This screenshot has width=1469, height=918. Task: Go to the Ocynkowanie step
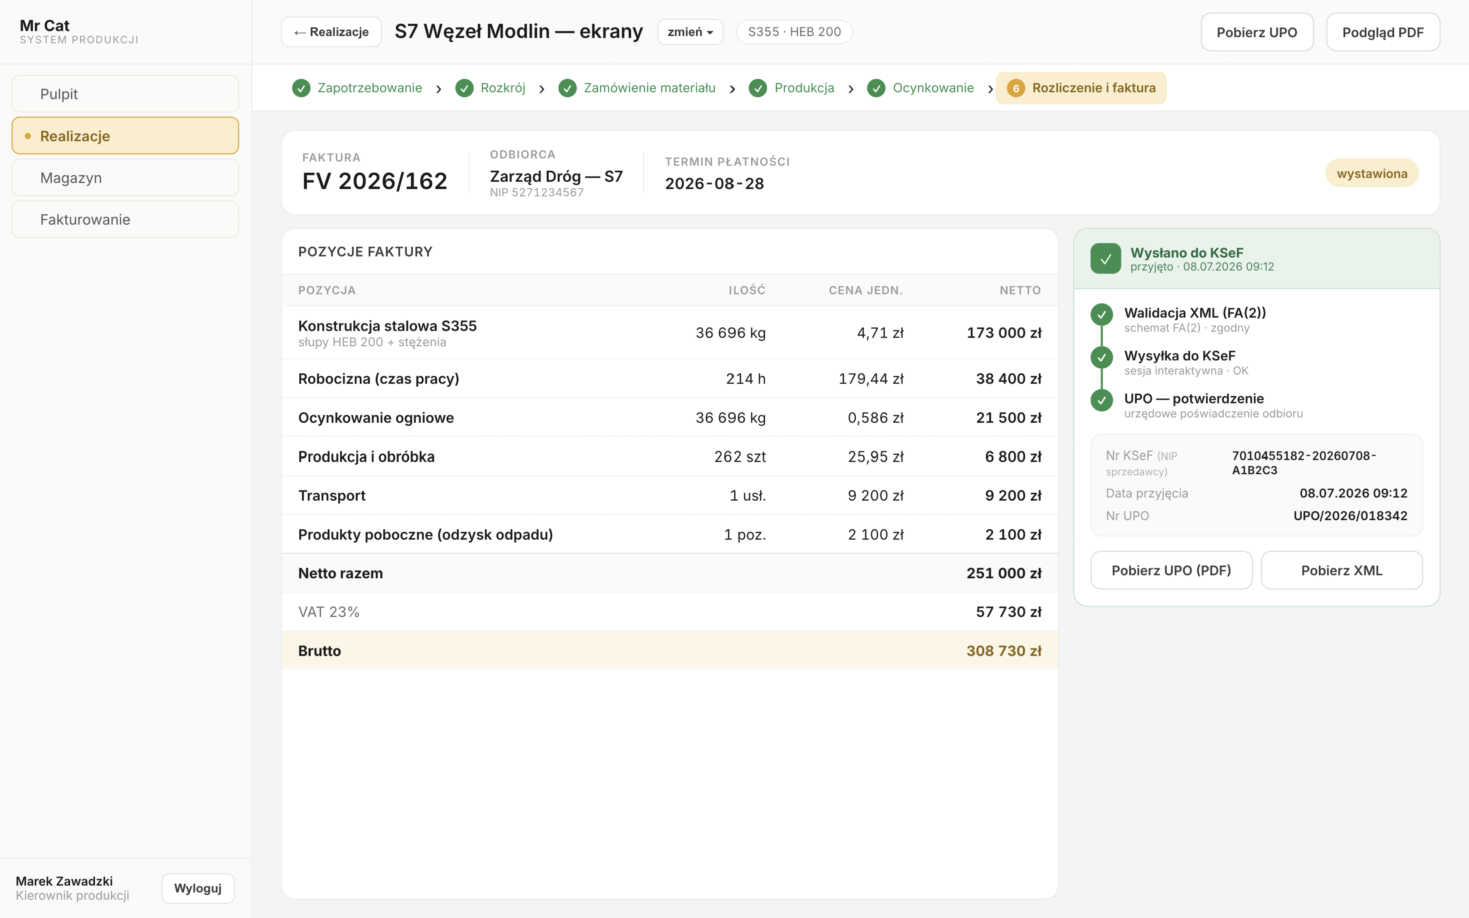click(x=920, y=89)
